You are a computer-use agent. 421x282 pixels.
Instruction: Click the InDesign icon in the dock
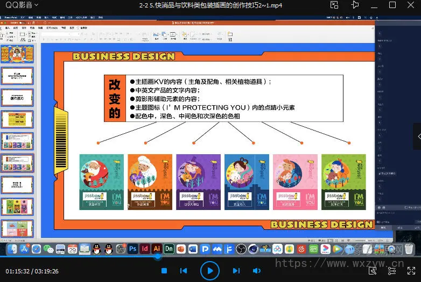click(145, 249)
